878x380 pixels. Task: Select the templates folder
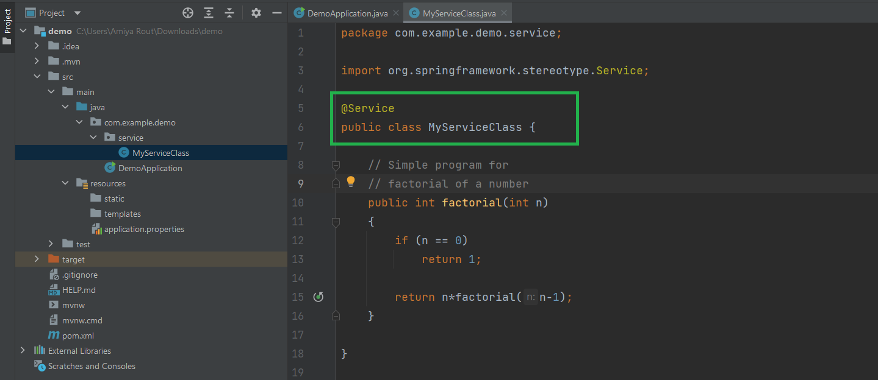123,214
